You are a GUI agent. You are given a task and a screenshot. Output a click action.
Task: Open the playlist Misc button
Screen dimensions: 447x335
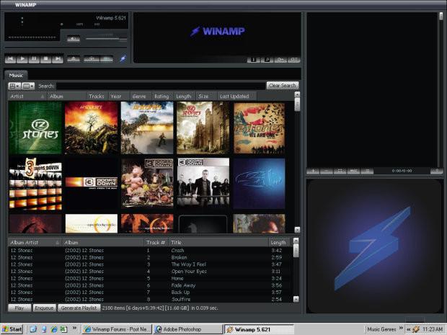point(353,171)
